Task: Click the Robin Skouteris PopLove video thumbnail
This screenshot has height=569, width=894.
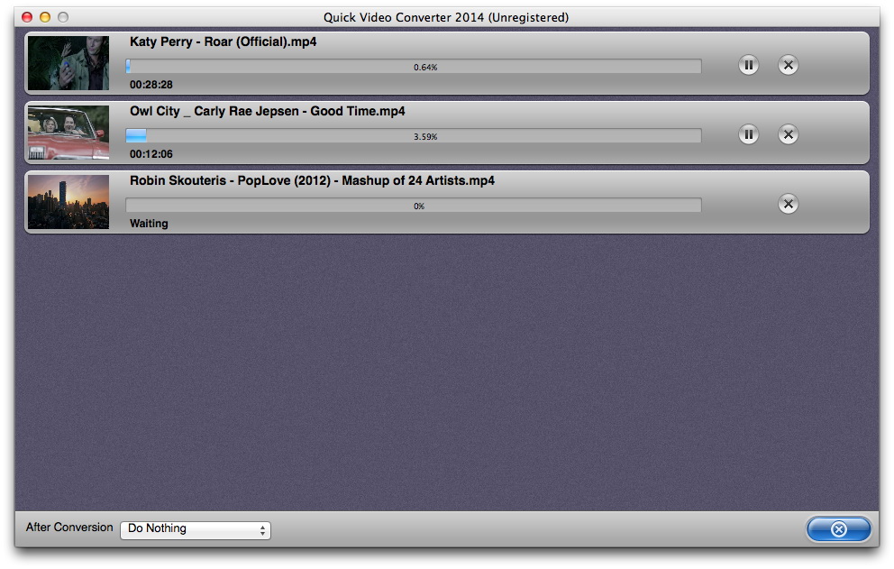Action: pos(68,202)
